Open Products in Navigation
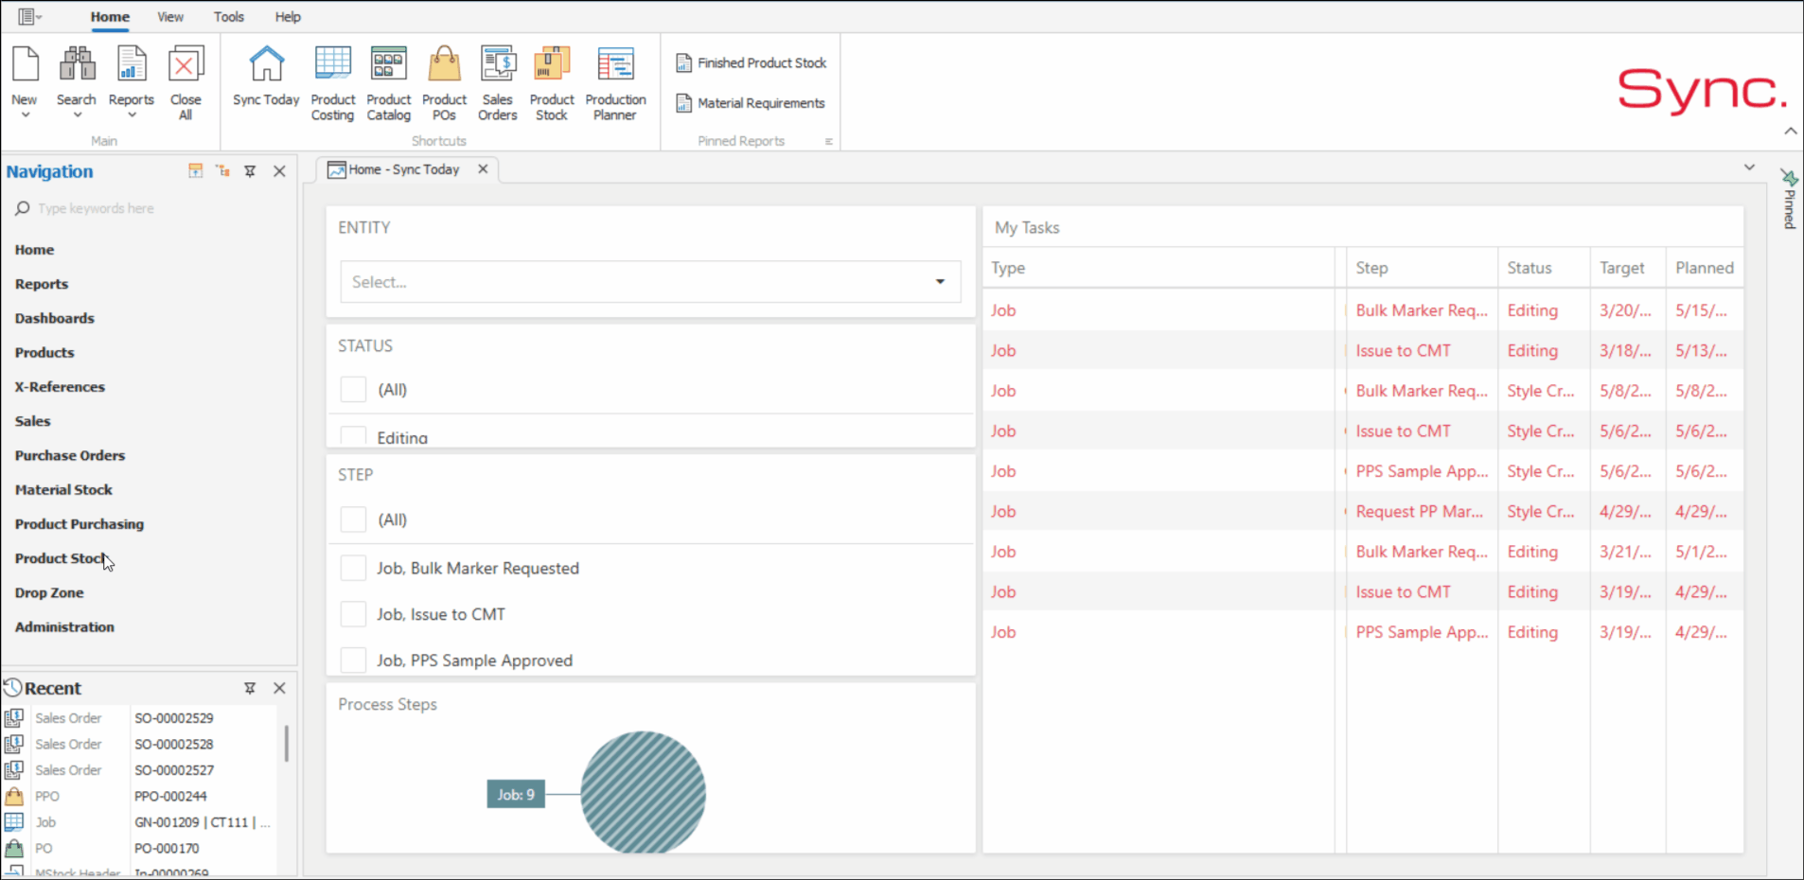 click(44, 352)
